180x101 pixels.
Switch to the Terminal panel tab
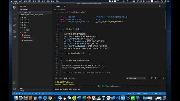[66, 78]
